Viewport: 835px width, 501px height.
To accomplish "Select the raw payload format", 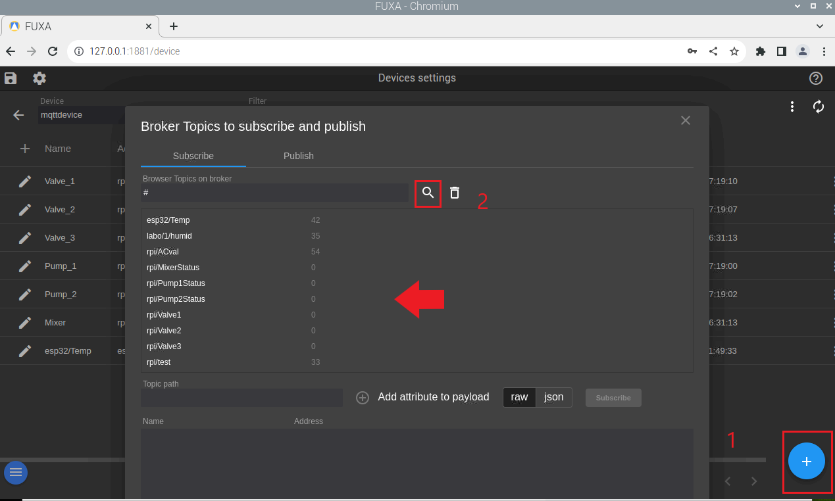I will point(519,397).
